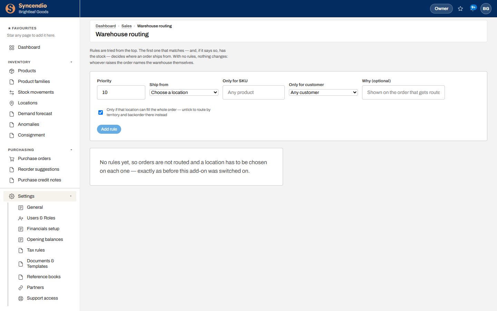This screenshot has height=311, width=497.
Task: Collapse the Purchasing section
Action: (x=71, y=150)
